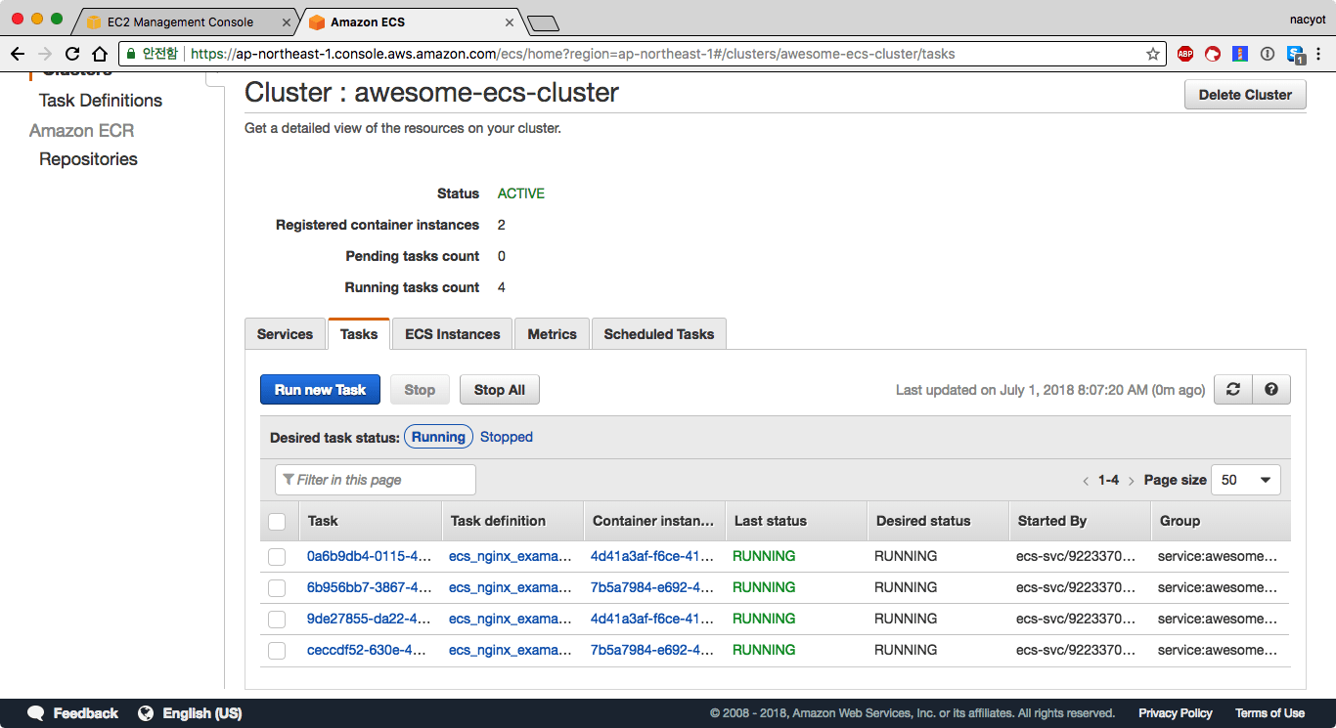Click the browser reload icon
Image resolution: width=1336 pixels, height=728 pixels.
pos(72,54)
